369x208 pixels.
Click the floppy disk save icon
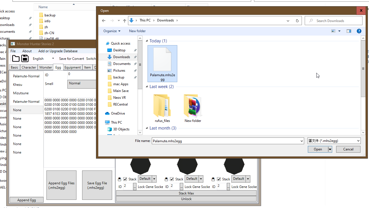25,58
